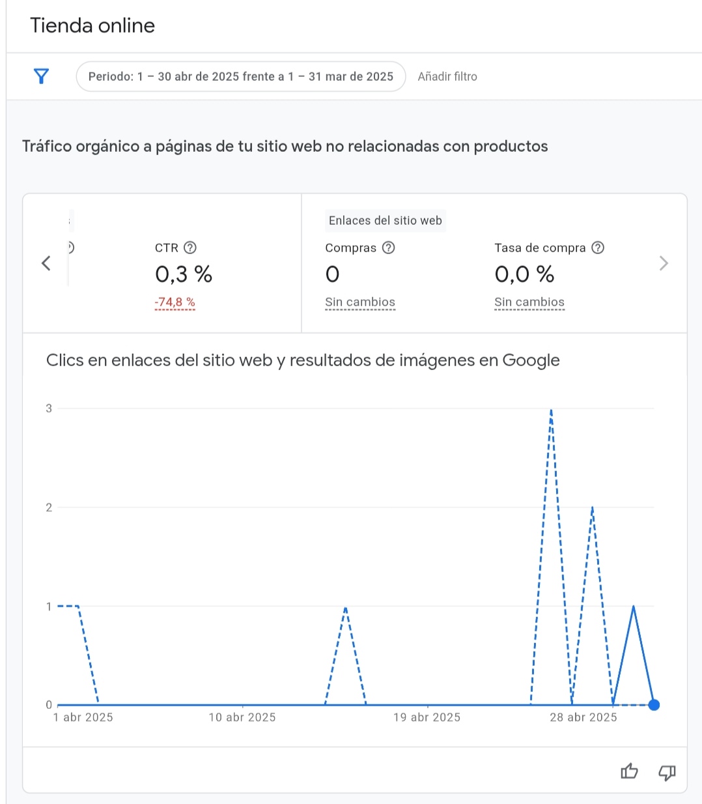Click the blue endpoint dot on the chart
702x804 pixels.
[x=654, y=705]
